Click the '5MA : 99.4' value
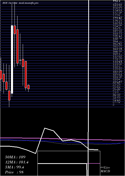Screen dimensions: 125x176 coord(14,167)
